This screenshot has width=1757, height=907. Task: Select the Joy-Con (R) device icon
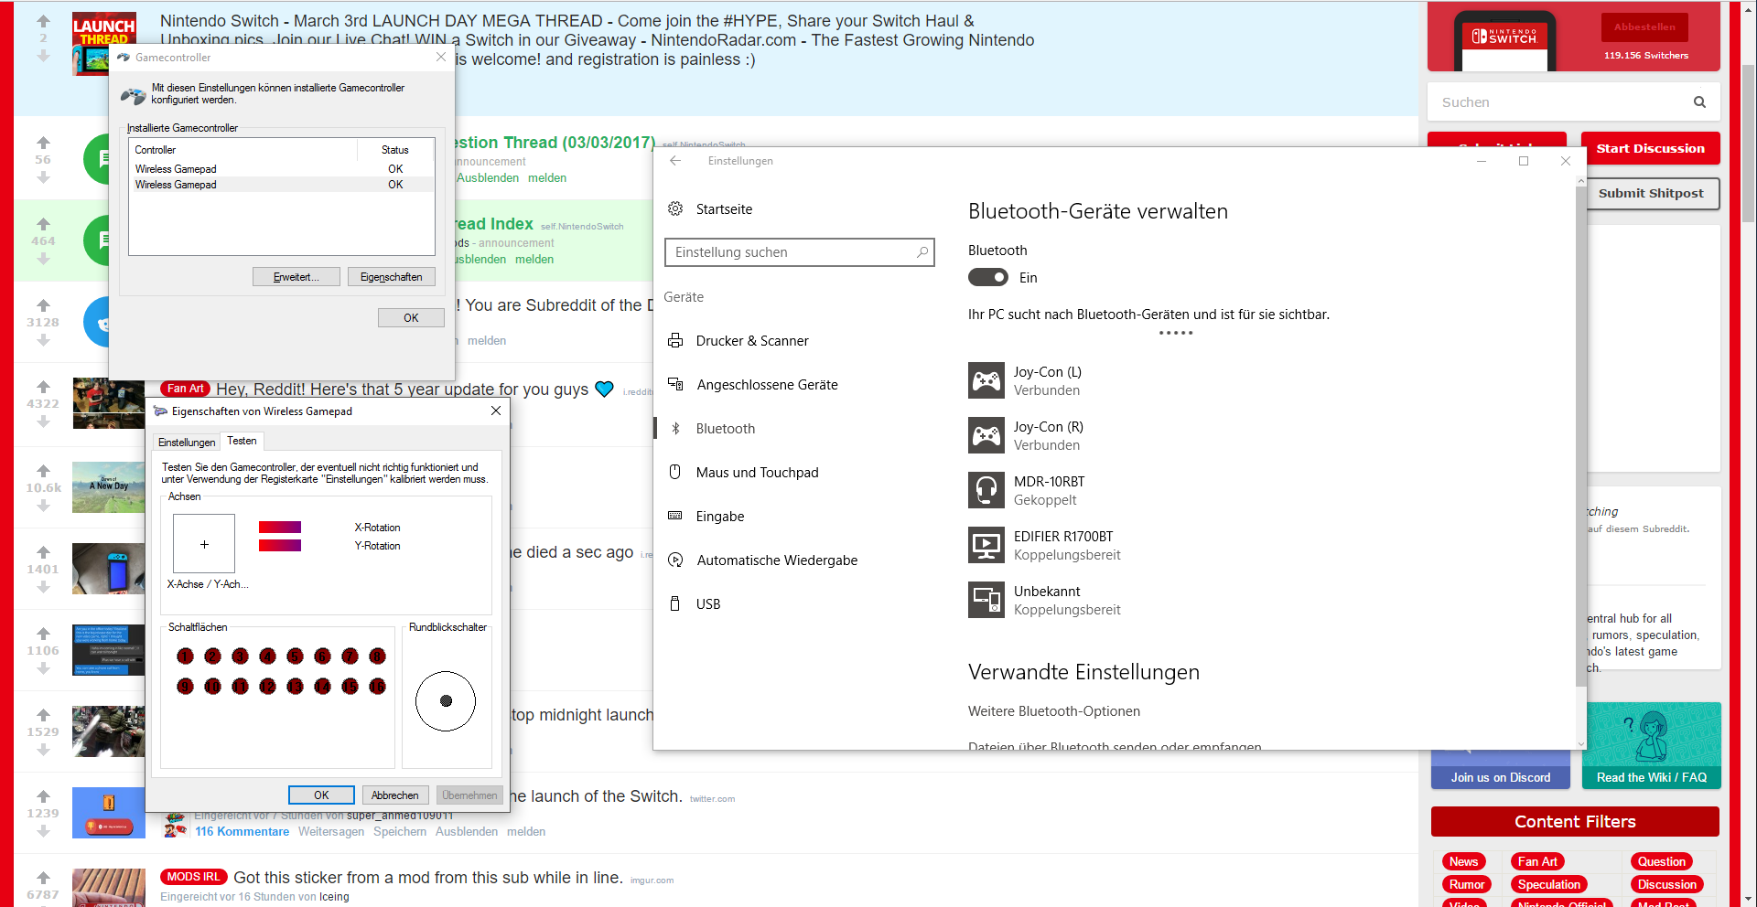986,435
